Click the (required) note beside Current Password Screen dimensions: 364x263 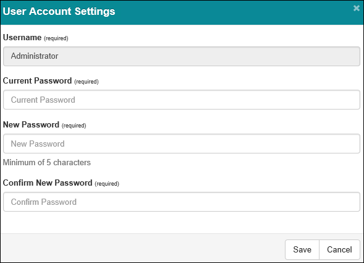coord(87,82)
